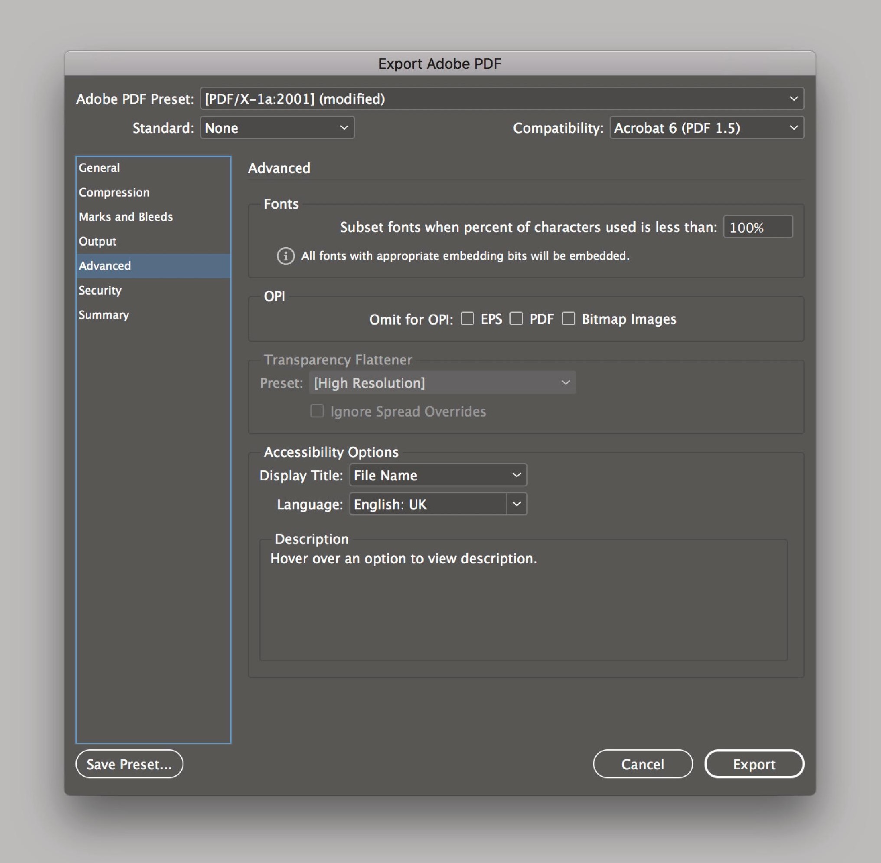881x863 pixels.
Task: View the Summary panel
Action: [104, 315]
